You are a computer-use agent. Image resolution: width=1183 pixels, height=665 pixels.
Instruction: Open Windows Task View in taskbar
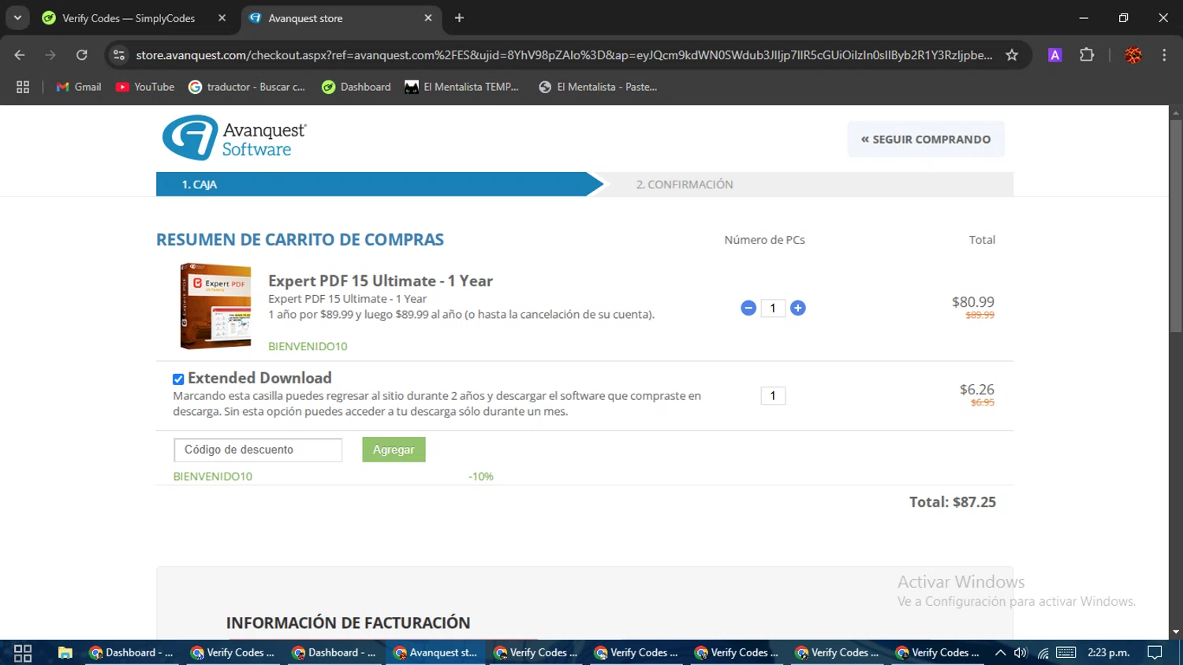[x=23, y=652]
